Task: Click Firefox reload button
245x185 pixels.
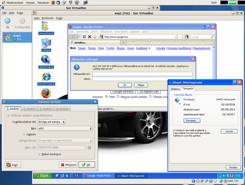Action: coord(84,37)
